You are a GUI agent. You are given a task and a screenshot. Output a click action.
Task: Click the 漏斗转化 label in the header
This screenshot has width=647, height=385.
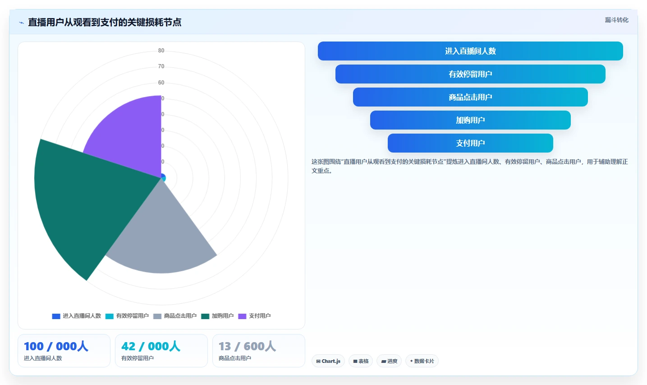(x=616, y=20)
